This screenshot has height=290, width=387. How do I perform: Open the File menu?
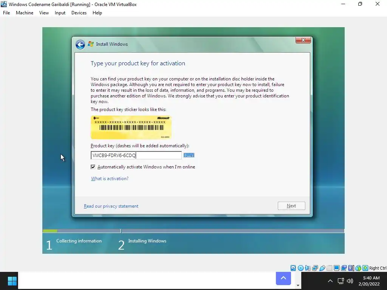[6, 13]
